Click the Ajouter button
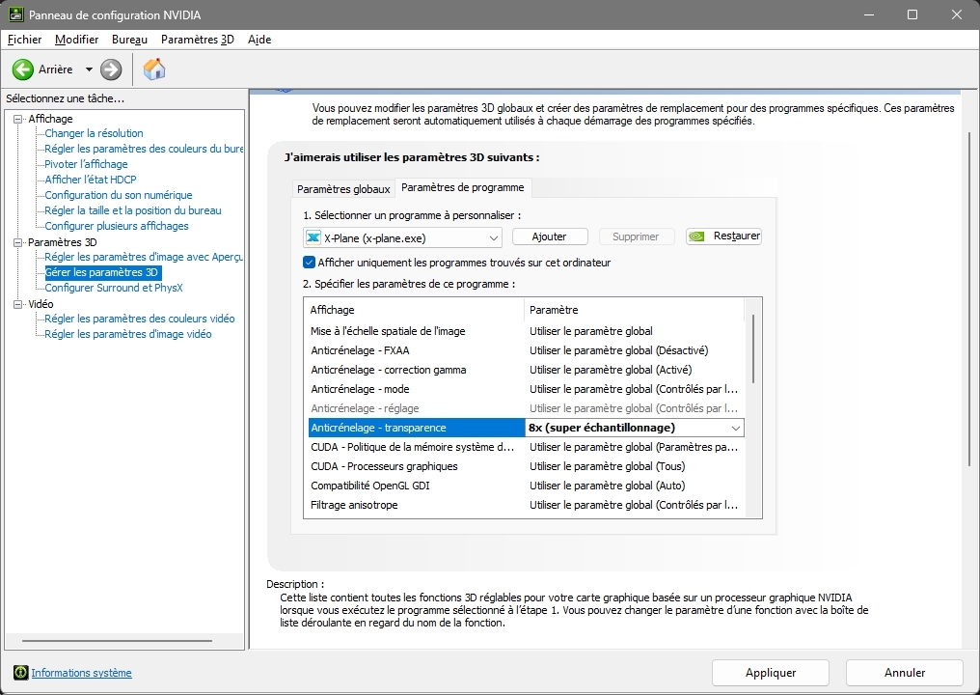This screenshot has width=980, height=695. coord(550,236)
